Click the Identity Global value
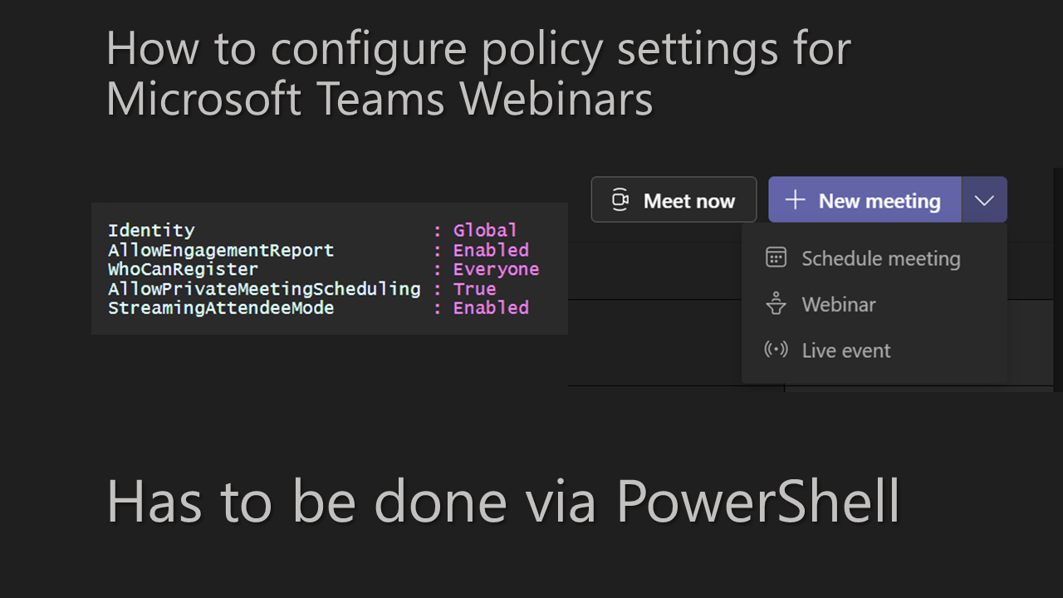Screen dimensions: 1063x598 pos(485,230)
